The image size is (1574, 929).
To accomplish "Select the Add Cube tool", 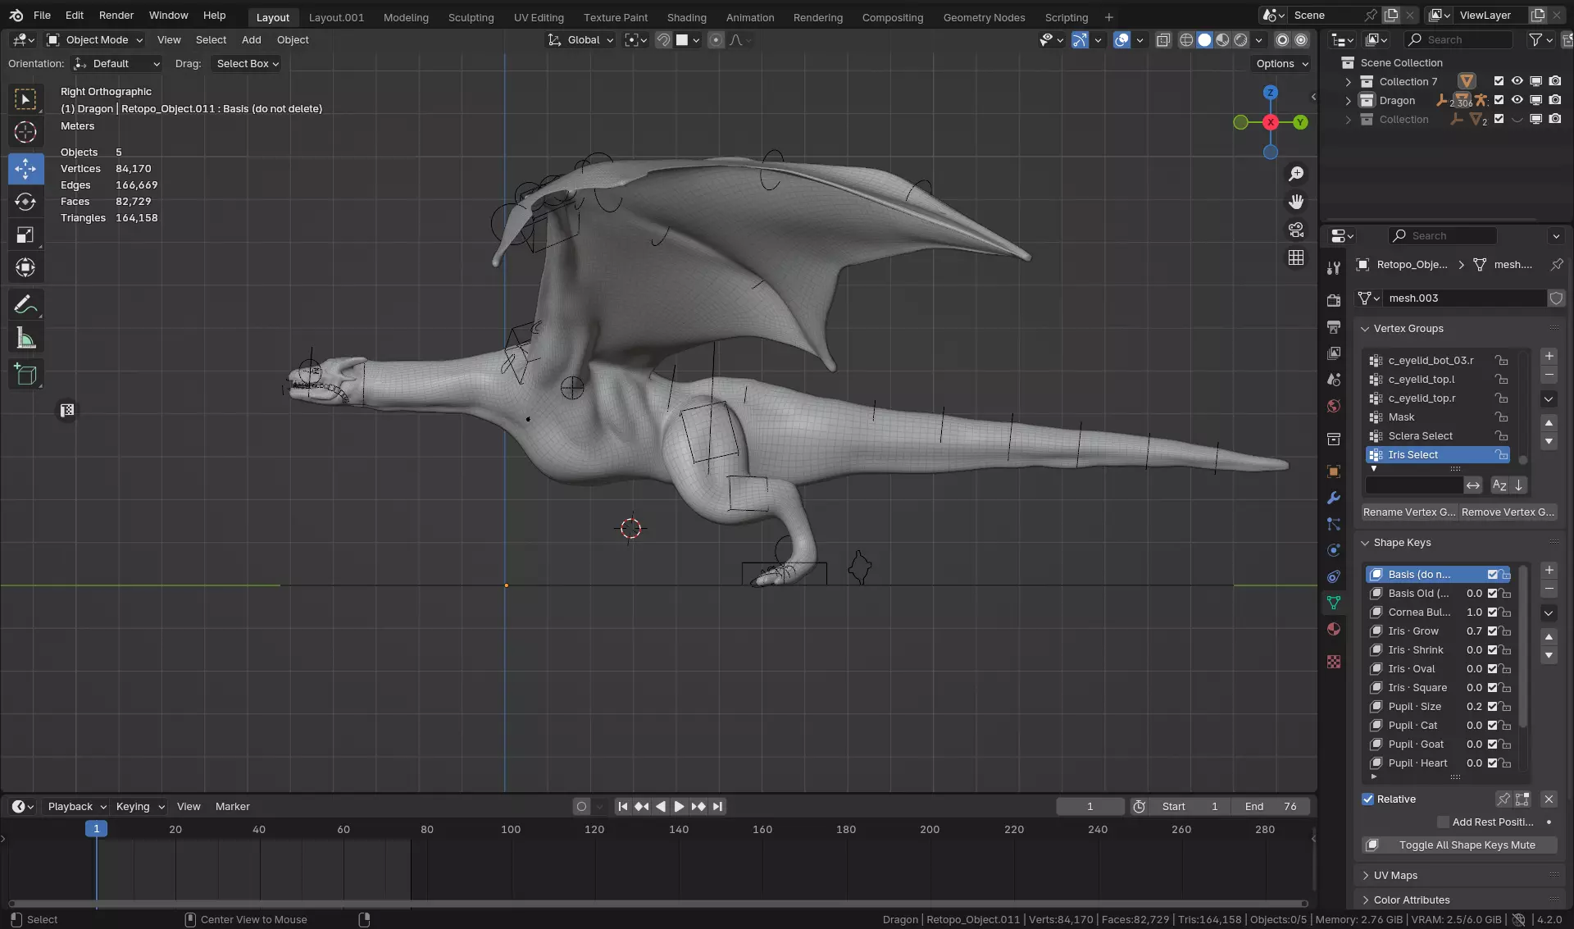I will (x=25, y=375).
